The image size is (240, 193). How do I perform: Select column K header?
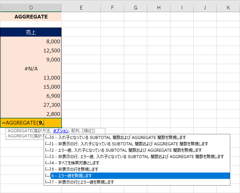click(228, 7)
